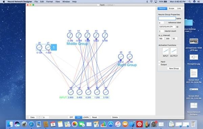Click the New Group button
This screenshot has height=129, width=203.
(174, 69)
